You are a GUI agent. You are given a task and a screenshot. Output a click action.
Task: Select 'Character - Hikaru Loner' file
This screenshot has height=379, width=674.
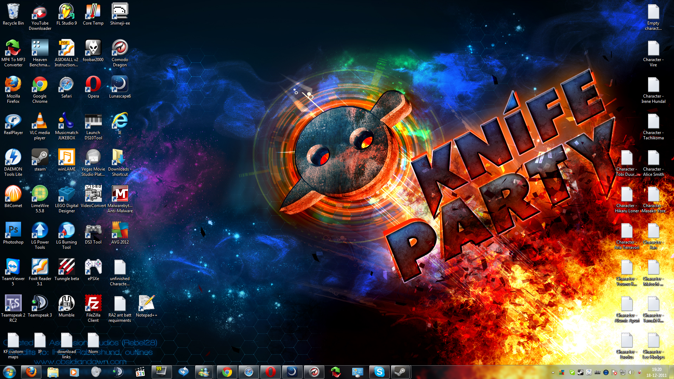[627, 200]
